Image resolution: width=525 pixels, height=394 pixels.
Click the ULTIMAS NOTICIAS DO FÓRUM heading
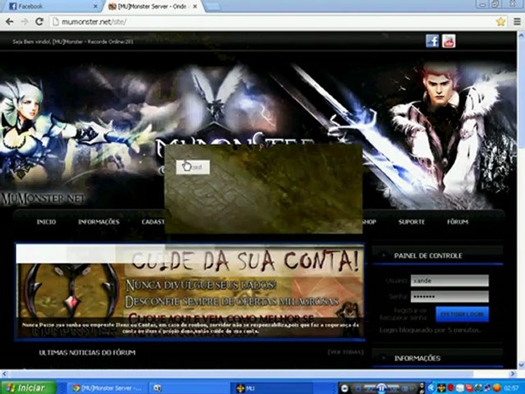click(x=87, y=352)
